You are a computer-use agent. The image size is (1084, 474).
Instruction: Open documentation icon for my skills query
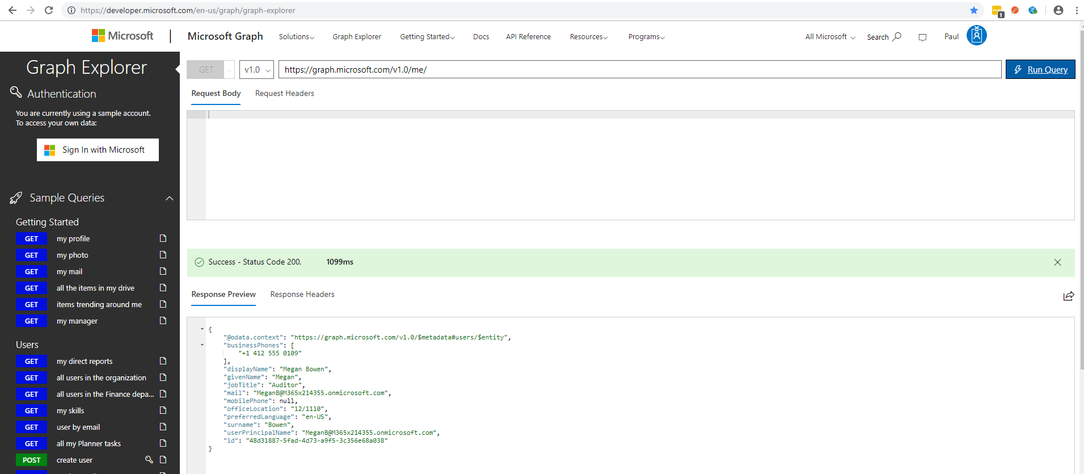click(x=163, y=410)
